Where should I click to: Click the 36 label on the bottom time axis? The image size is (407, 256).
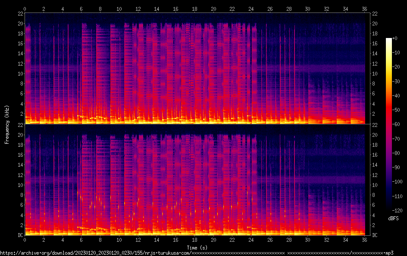point(364,240)
